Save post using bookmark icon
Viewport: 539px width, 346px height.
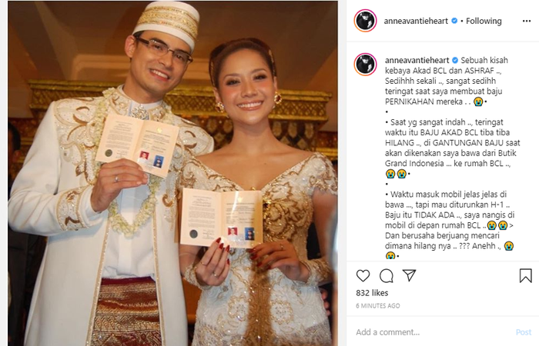(526, 275)
